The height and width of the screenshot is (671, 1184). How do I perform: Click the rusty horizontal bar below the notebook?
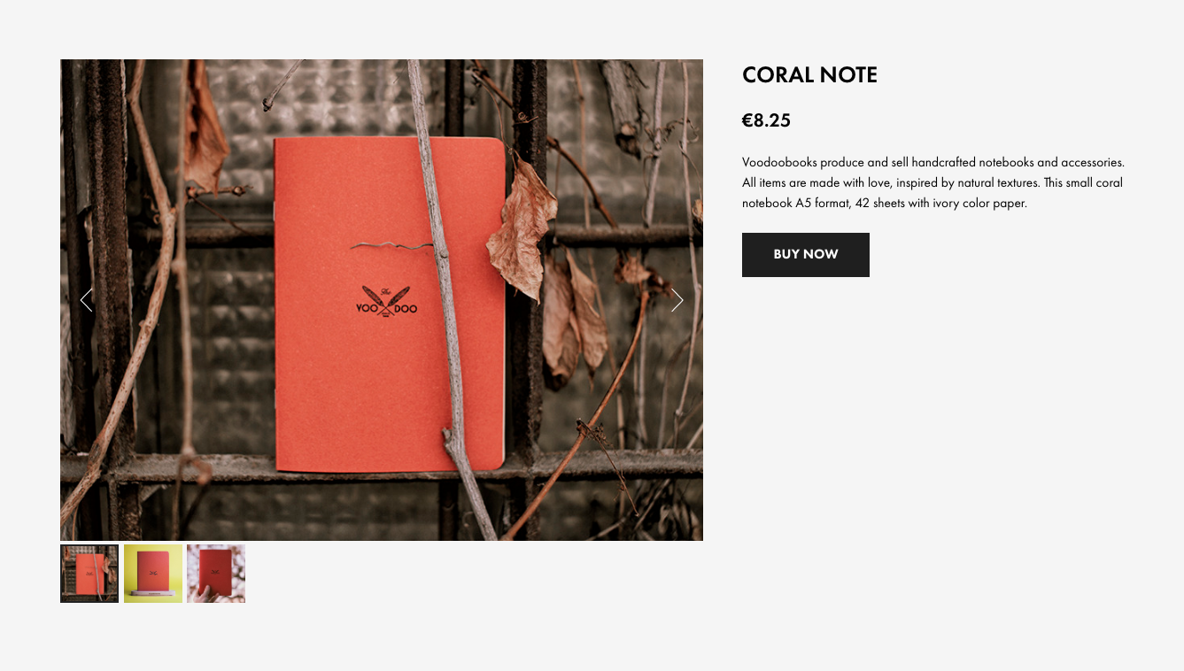tap(382, 467)
